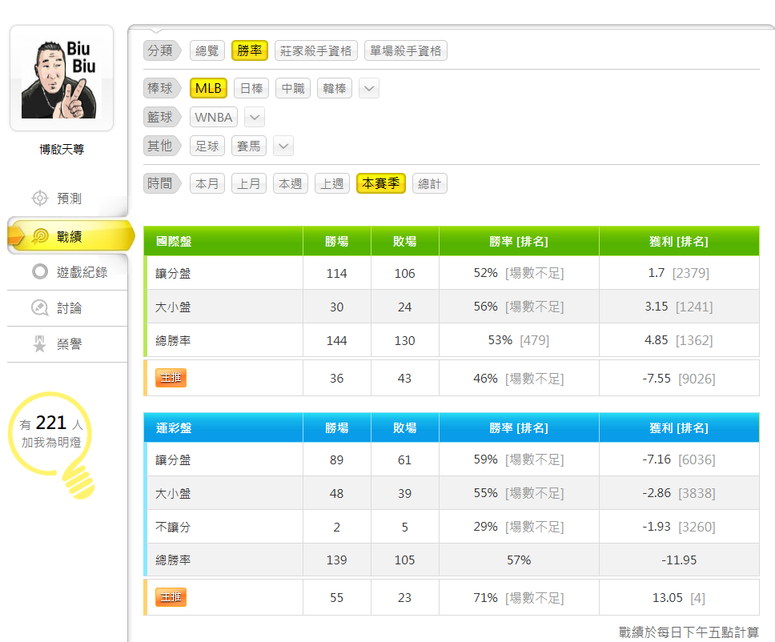Click 國際盤 總勝率 rank [479]
This screenshot has height=642, width=775.
[534, 340]
